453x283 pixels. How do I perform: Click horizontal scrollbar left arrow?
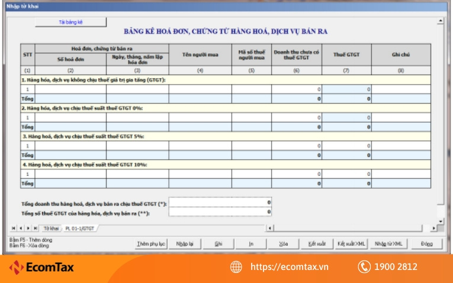click(x=269, y=228)
